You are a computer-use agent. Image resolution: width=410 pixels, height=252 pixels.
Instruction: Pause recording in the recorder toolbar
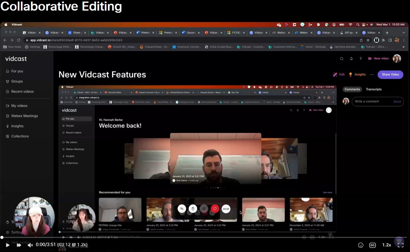(x=204, y=209)
